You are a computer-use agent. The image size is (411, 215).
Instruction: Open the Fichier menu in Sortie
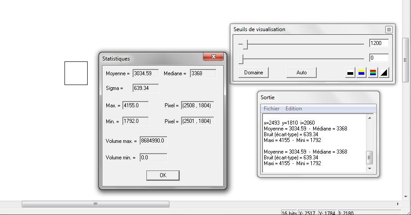[x=271, y=109]
